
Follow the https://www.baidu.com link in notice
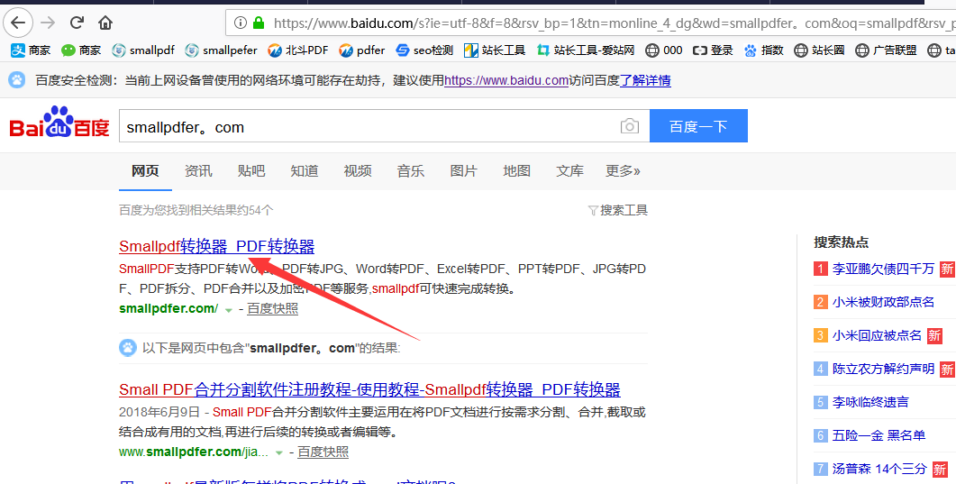pyautogui.click(x=506, y=80)
